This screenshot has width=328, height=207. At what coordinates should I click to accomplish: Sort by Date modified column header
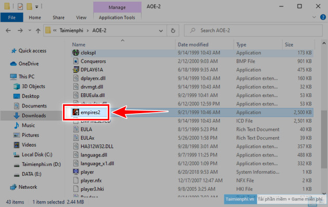click(x=193, y=45)
